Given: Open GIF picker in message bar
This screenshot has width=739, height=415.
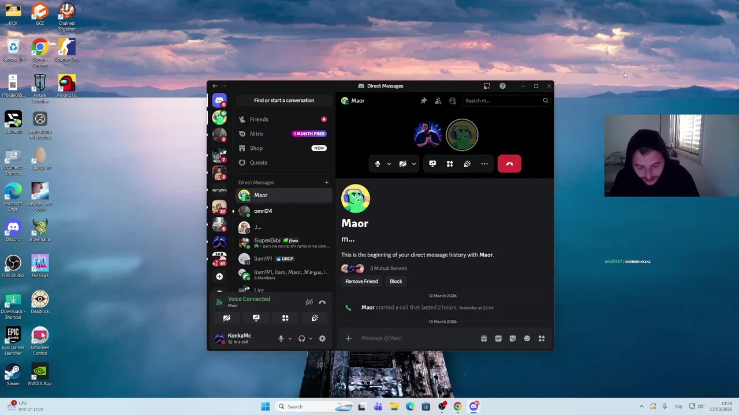Looking at the screenshot, I should point(498,339).
